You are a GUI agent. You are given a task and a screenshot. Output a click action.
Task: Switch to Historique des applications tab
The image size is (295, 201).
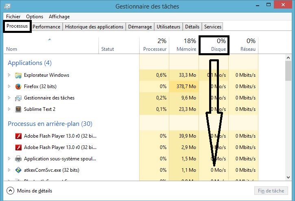tap(94, 27)
